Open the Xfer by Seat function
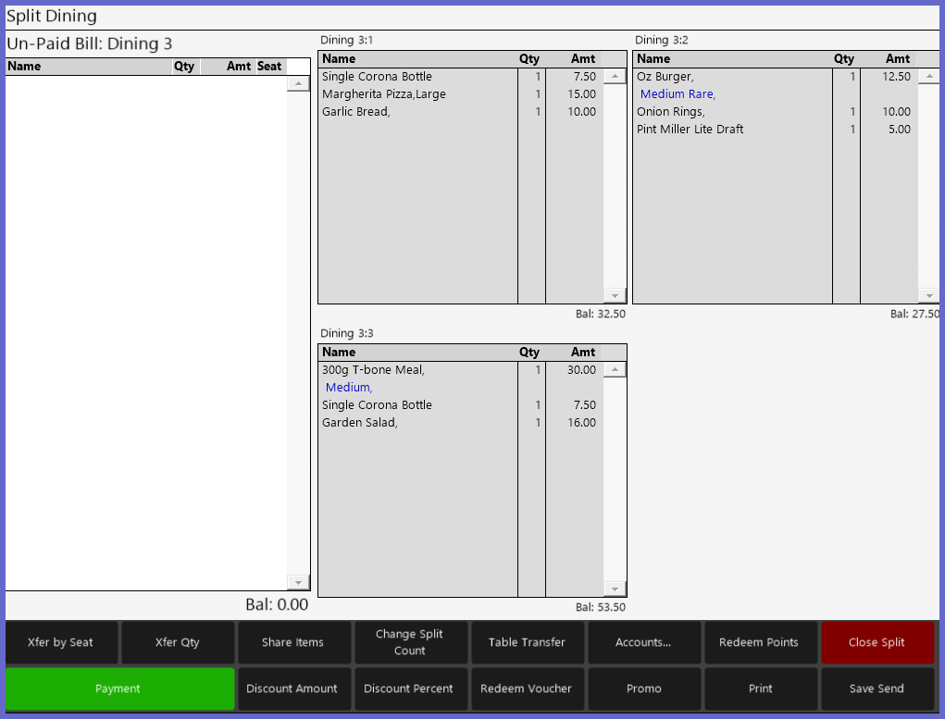Image resolution: width=945 pixels, height=719 pixels. click(x=61, y=642)
